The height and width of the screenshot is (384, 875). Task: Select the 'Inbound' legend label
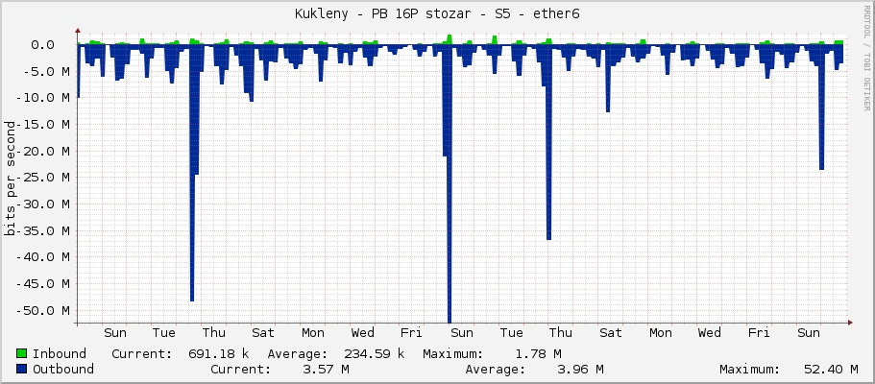(60, 353)
